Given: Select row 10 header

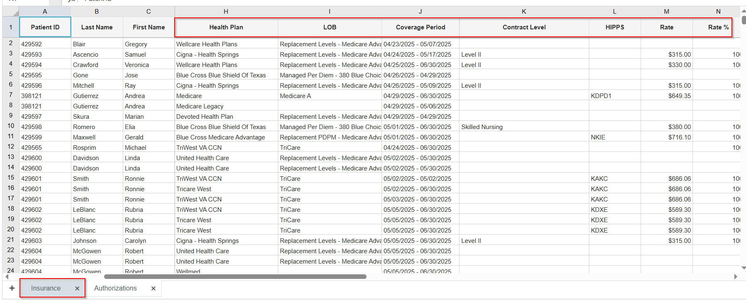Looking at the screenshot, I should coord(11,126).
